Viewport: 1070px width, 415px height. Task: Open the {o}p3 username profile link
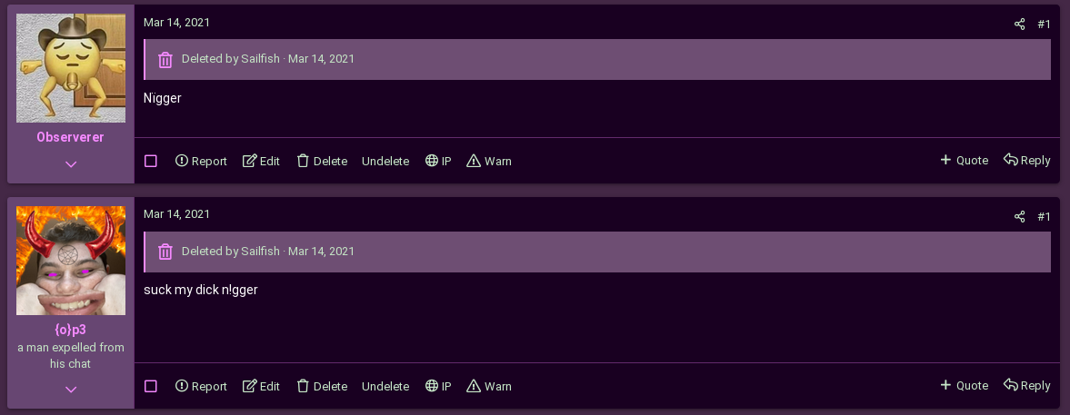coord(71,330)
